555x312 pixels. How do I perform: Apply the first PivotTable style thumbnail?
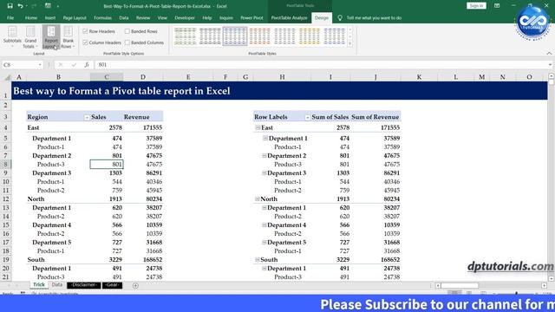coord(185,36)
